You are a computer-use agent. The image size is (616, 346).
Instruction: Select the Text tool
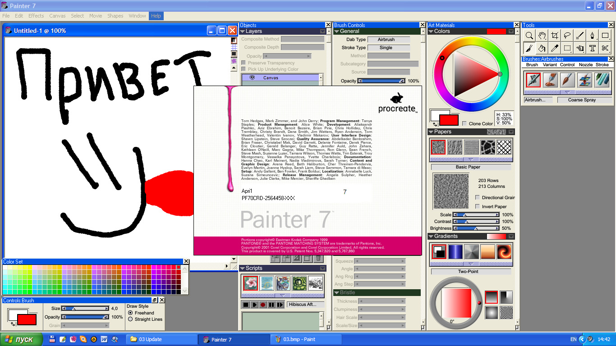click(593, 48)
